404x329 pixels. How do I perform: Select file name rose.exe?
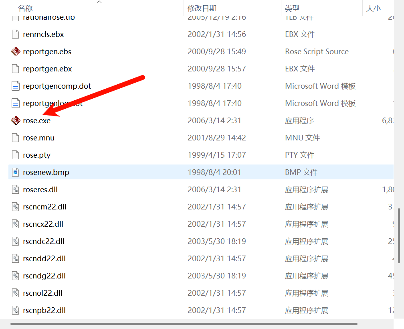37,121
